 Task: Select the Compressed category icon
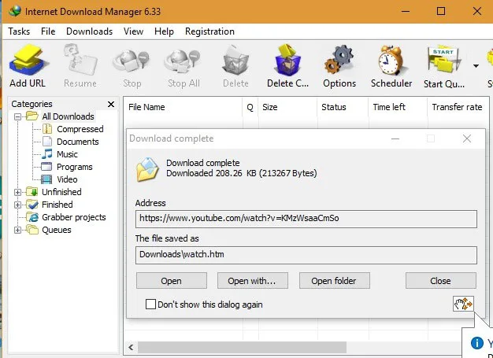point(46,129)
